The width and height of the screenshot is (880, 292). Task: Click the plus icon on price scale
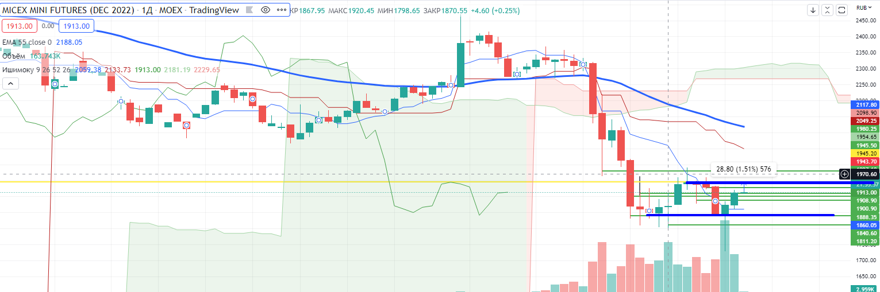click(844, 174)
